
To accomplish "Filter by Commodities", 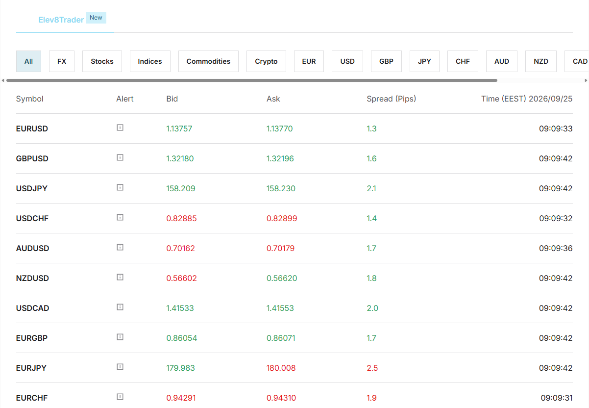I will click(x=208, y=61).
